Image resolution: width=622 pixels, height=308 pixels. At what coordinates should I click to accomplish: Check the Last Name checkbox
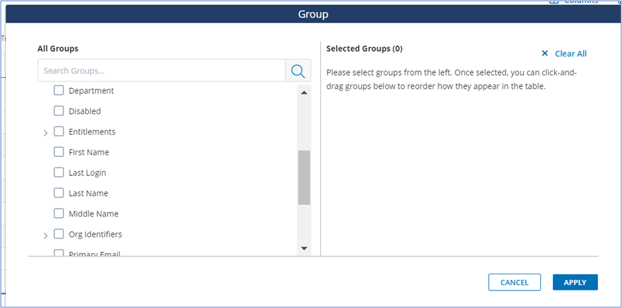59,193
